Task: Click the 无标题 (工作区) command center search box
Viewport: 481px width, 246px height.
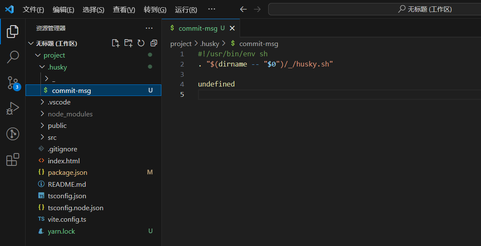Action: click(x=375, y=9)
